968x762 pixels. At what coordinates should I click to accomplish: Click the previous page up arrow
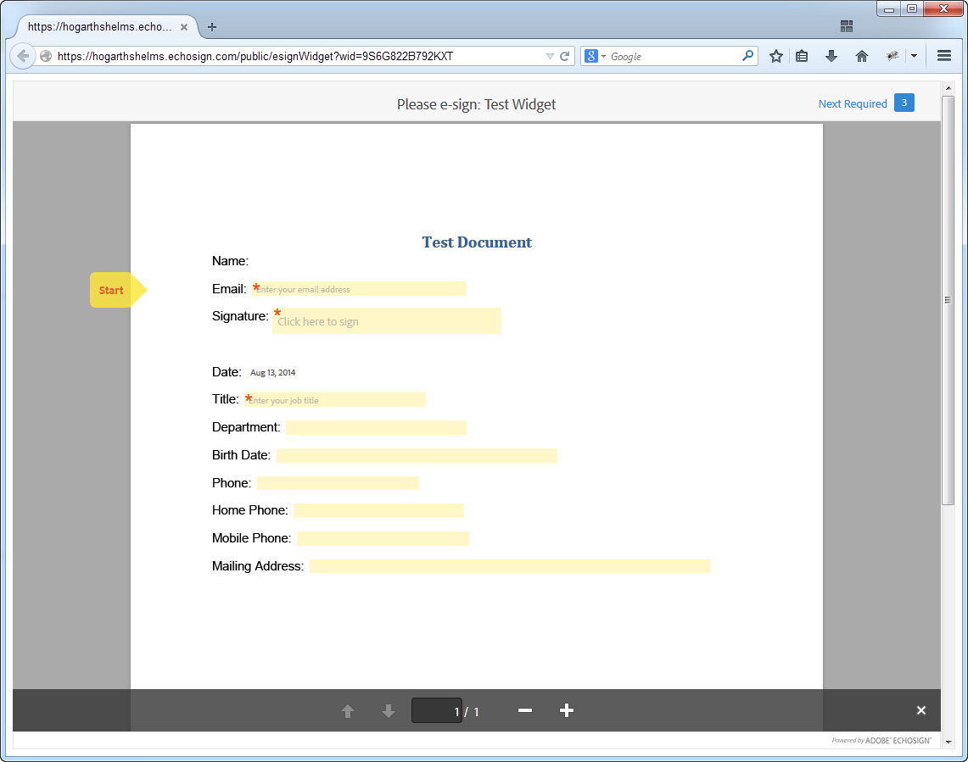pos(348,710)
